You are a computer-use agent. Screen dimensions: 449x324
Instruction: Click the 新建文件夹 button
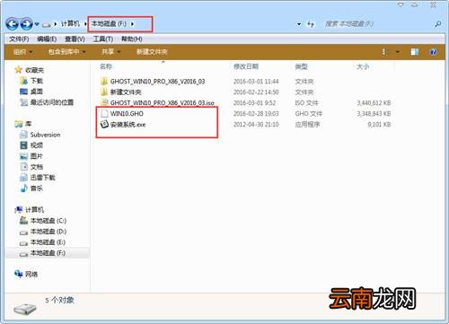pyautogui.click(x=152, y=52)
